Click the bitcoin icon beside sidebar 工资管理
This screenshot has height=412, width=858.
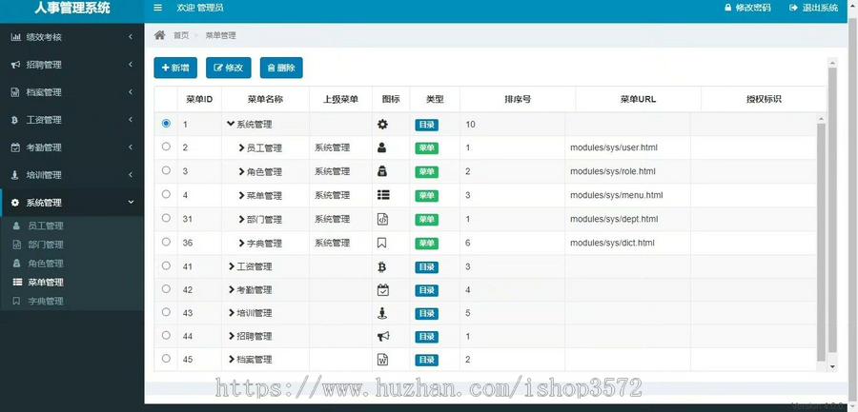click(14, 120)
